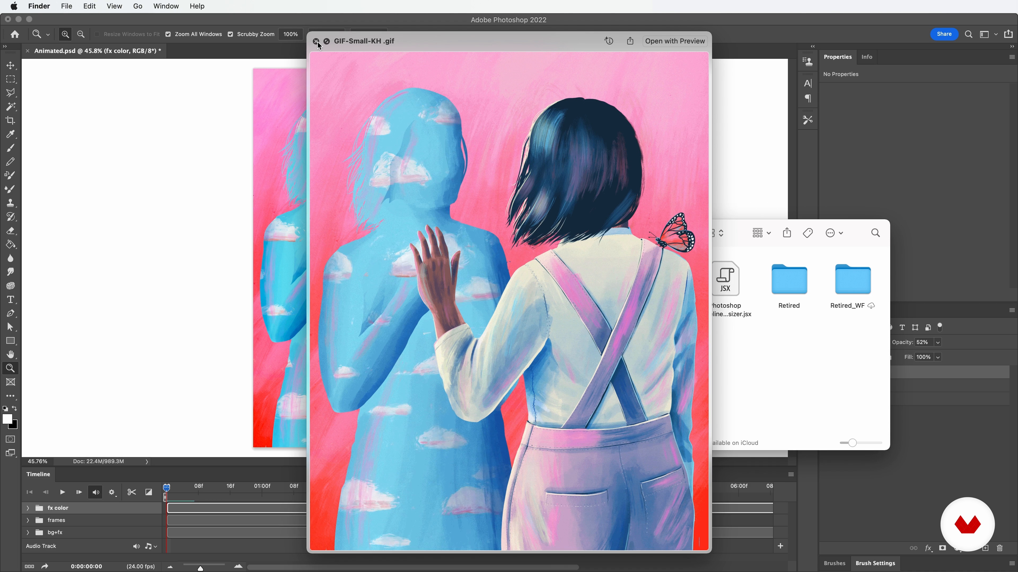Open Finder window search

pos(875,233)
